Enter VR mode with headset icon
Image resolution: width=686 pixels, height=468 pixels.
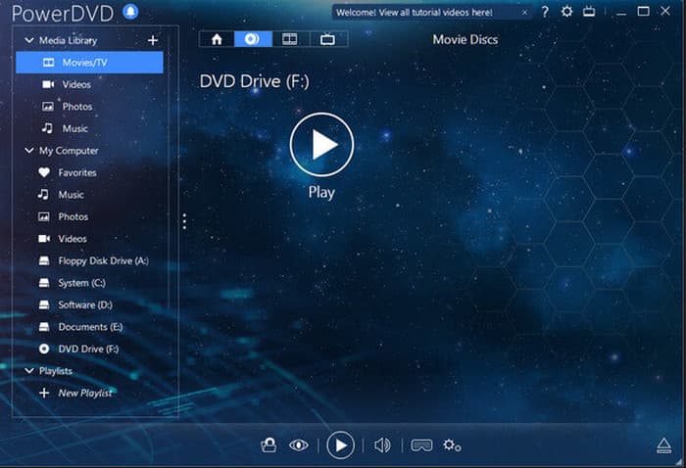pyautogui.click(x=421, y=445)
